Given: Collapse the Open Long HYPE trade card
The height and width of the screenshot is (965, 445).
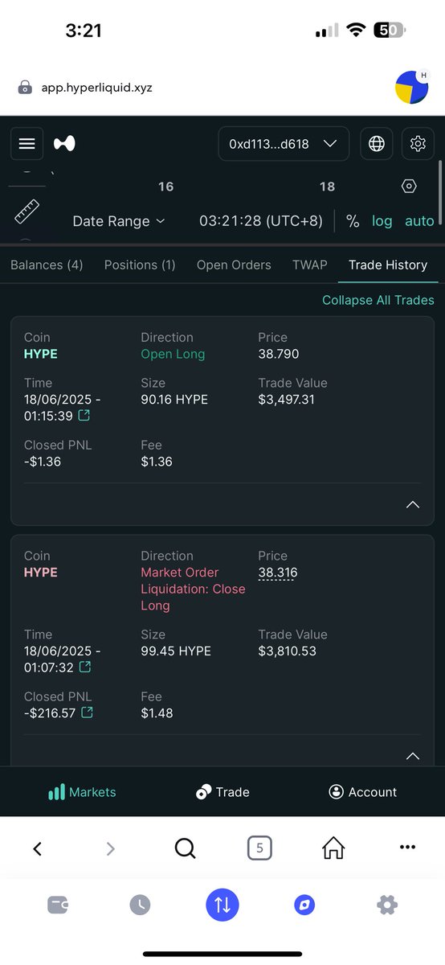Looking at the screenshot, I should coord(413,505).
